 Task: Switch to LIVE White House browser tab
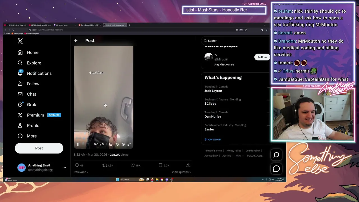[x=15, y=25]
